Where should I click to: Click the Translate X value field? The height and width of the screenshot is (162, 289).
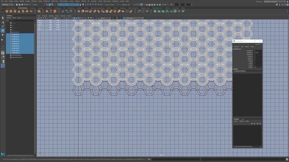click(x=257, y=51)
